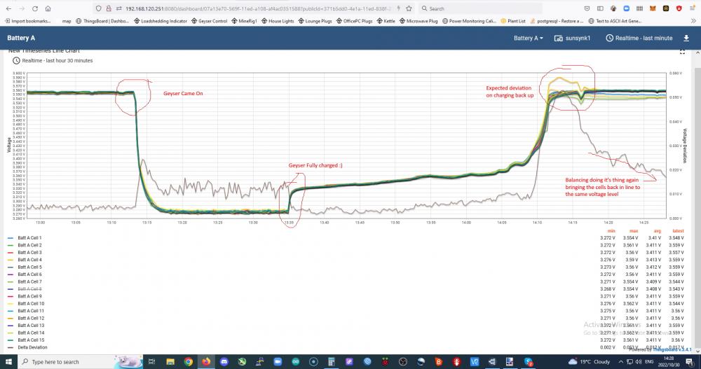The image size is (701, 369).
Task: Click the Import bookmarks... item
Action: tap(28, 21)
